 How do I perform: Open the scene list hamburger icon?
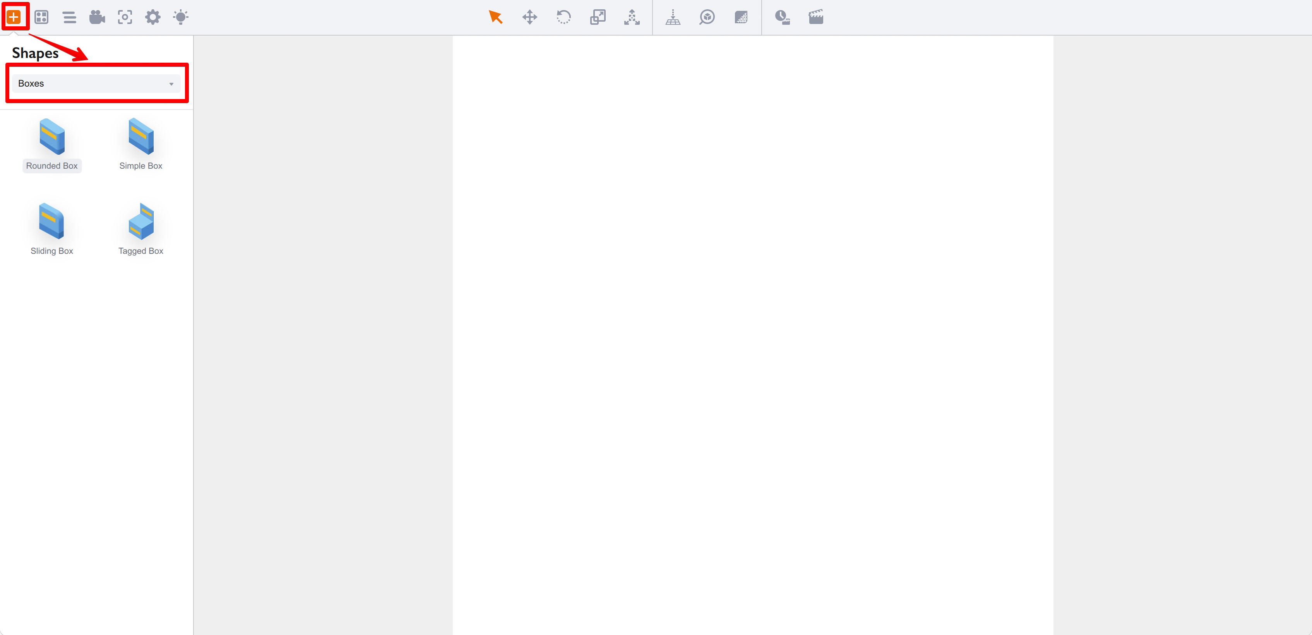[x=69, y=17]
